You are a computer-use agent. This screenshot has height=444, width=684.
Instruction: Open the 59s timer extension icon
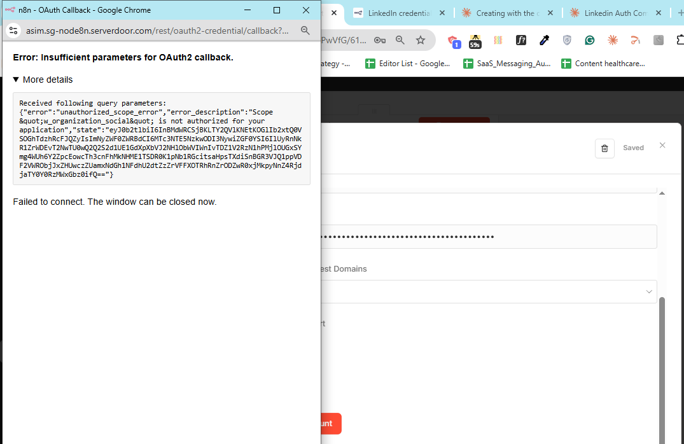tap(475, 41)
